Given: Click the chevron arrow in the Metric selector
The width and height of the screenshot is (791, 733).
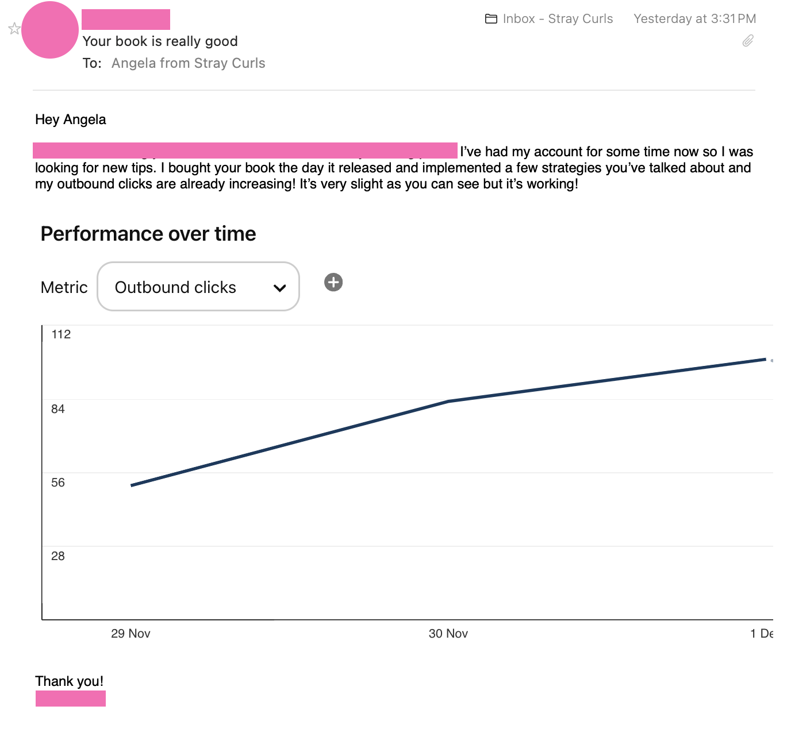Looking at the screenshot, I should tap(280, 288).
